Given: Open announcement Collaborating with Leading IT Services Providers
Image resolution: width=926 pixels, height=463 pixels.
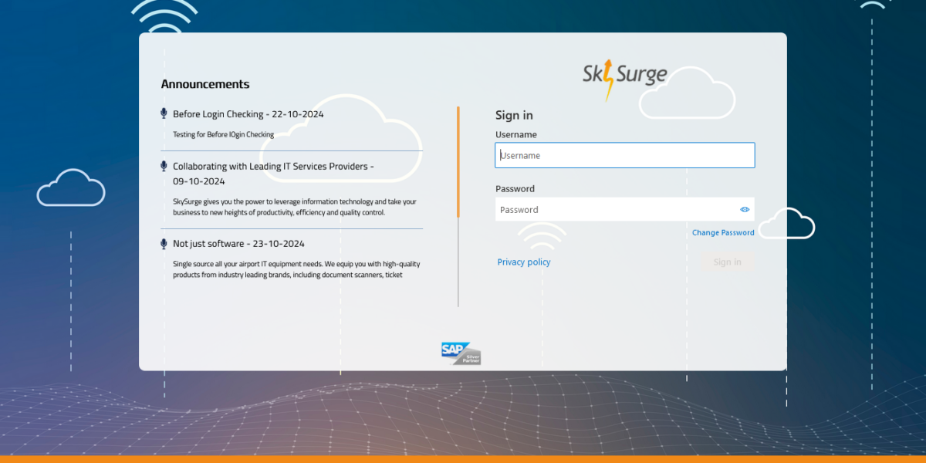Looking at the screenshot, I should point(273,174).
